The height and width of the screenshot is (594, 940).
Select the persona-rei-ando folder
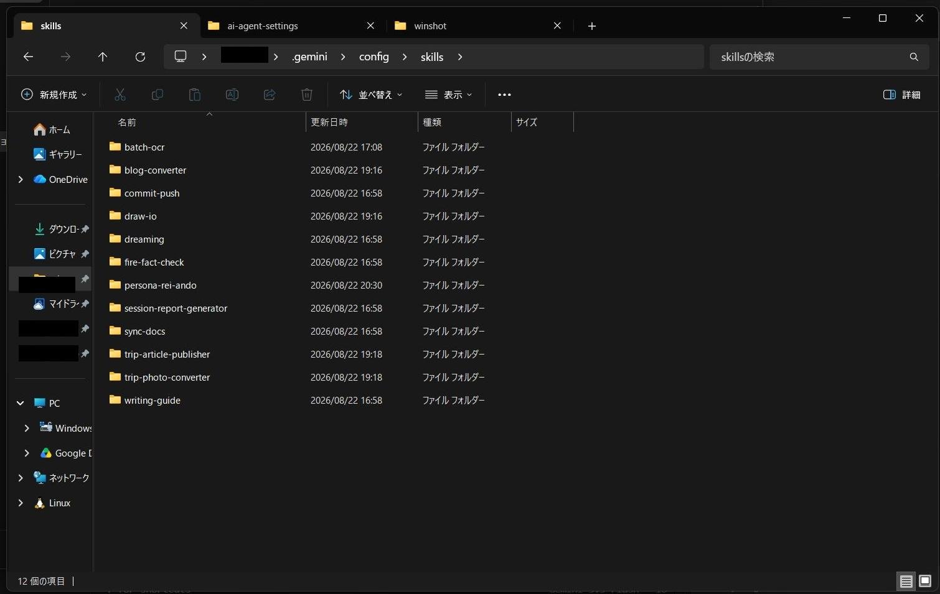[x=160, y=285]
